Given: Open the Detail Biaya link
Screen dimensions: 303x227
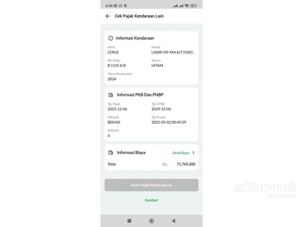Looking at the screenshot, I should [x=181, y=153].
